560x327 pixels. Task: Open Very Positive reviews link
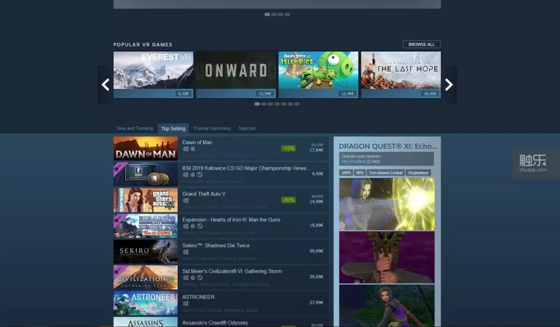353,162
